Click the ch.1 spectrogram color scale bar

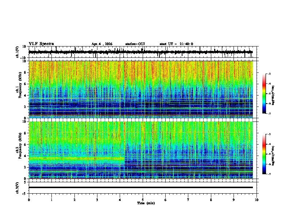coord(264,94)
